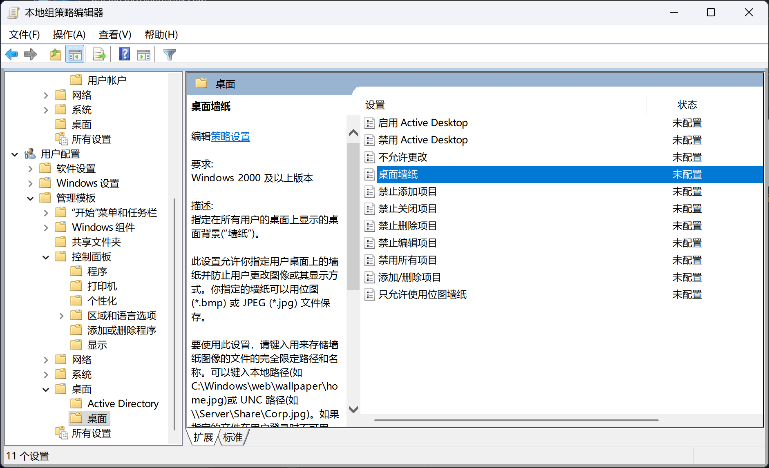This screenshot has height=468, width=769.
Task: Select the 不允许更改 policy setting
Action: (x=402, y=157)
